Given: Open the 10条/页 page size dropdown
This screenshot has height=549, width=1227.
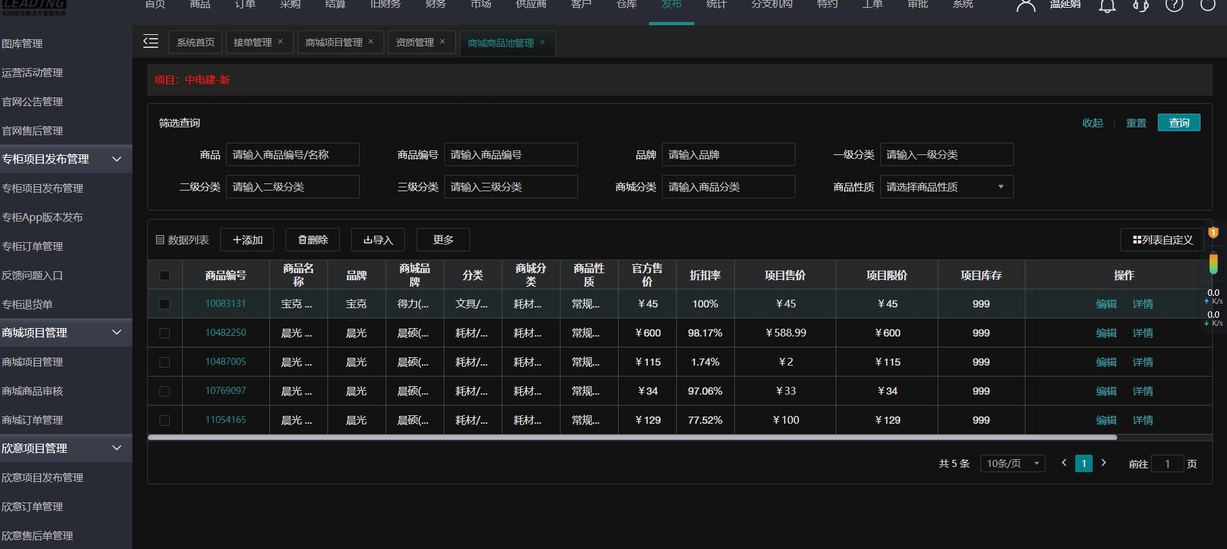Looking at the screenshot, I should tap(1013, 464).
